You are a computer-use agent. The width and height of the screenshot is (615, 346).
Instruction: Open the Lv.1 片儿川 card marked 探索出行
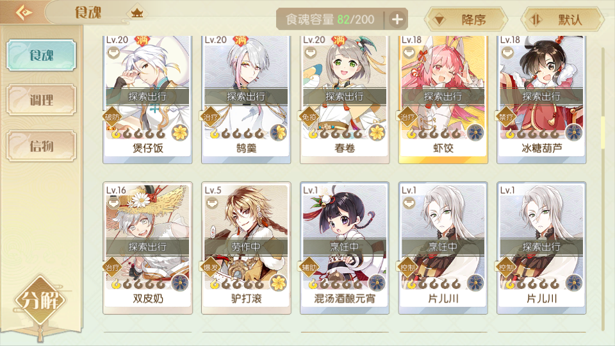[x=542, y=248]
